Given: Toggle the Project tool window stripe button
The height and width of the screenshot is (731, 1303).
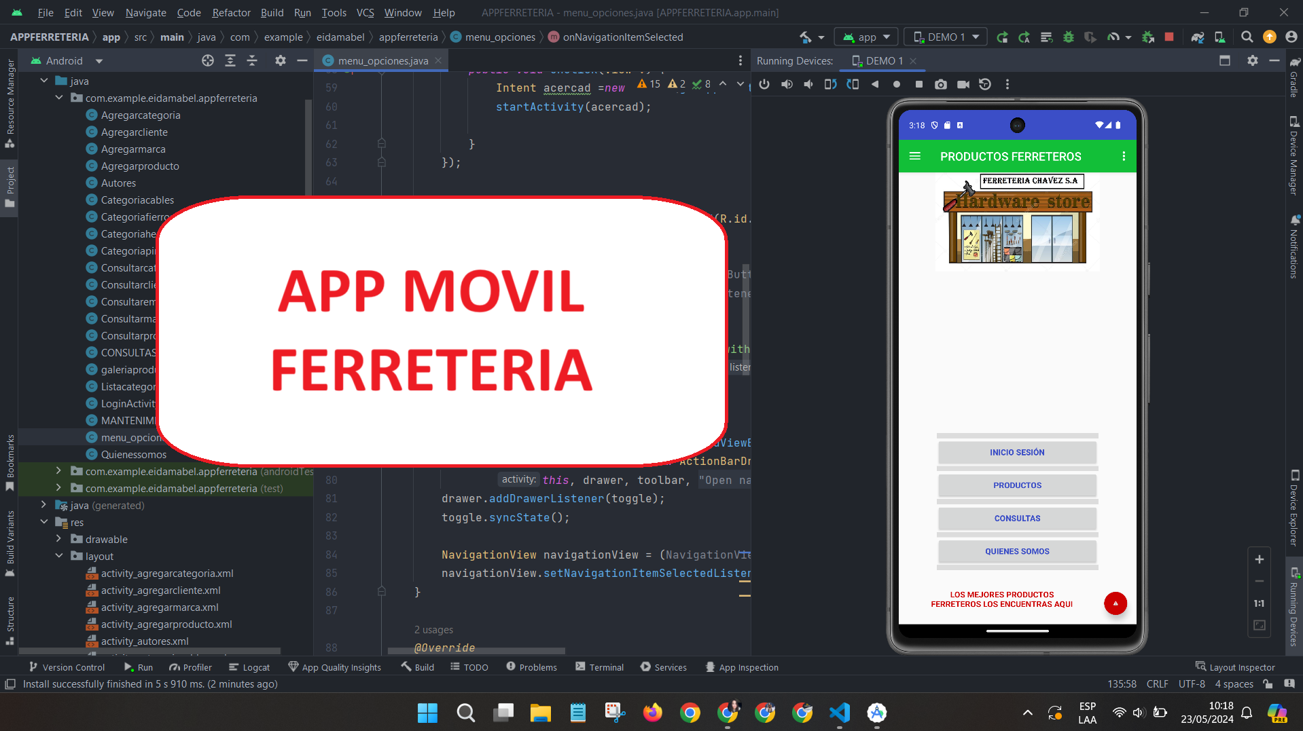Looking at the screenshot, I should 10,188.
